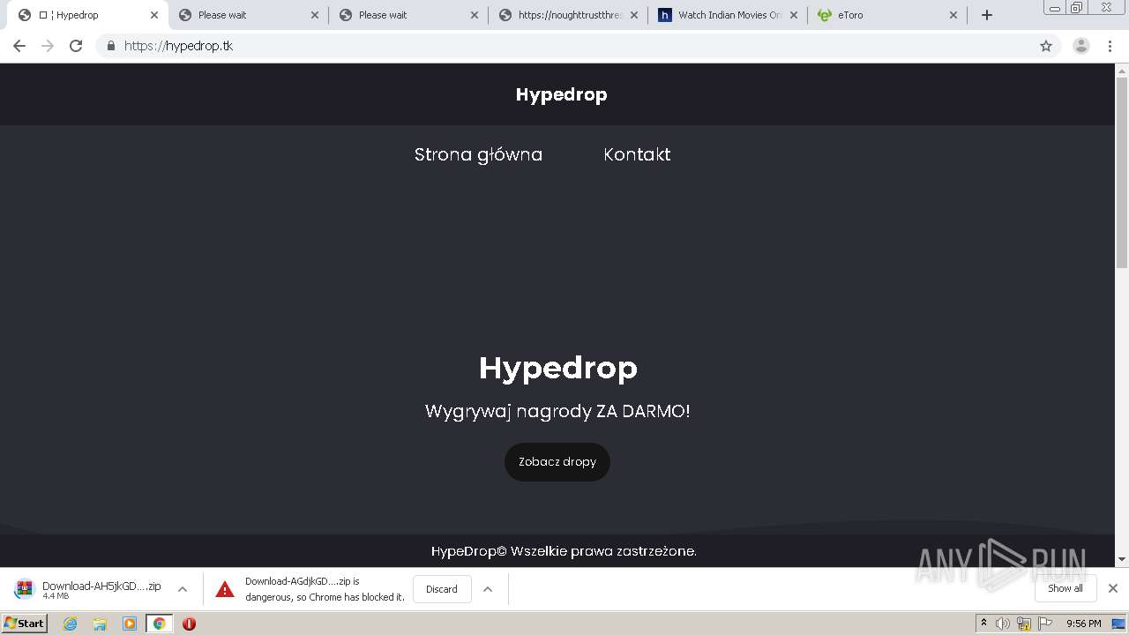Open the volume speaker tray icon

(x=1003, y=624)
